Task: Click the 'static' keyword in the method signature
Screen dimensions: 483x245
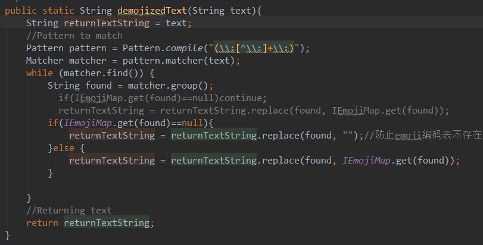Action: (x=58, y=11)
